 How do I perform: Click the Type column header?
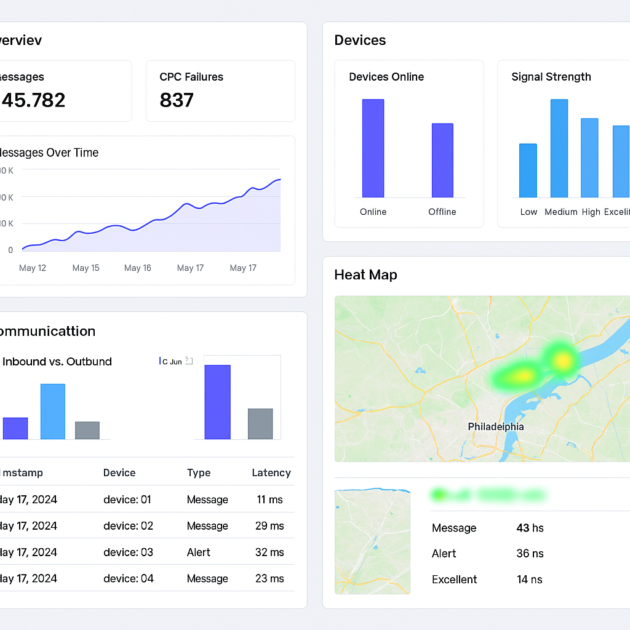pyautogui.click(x=199, y=472)
